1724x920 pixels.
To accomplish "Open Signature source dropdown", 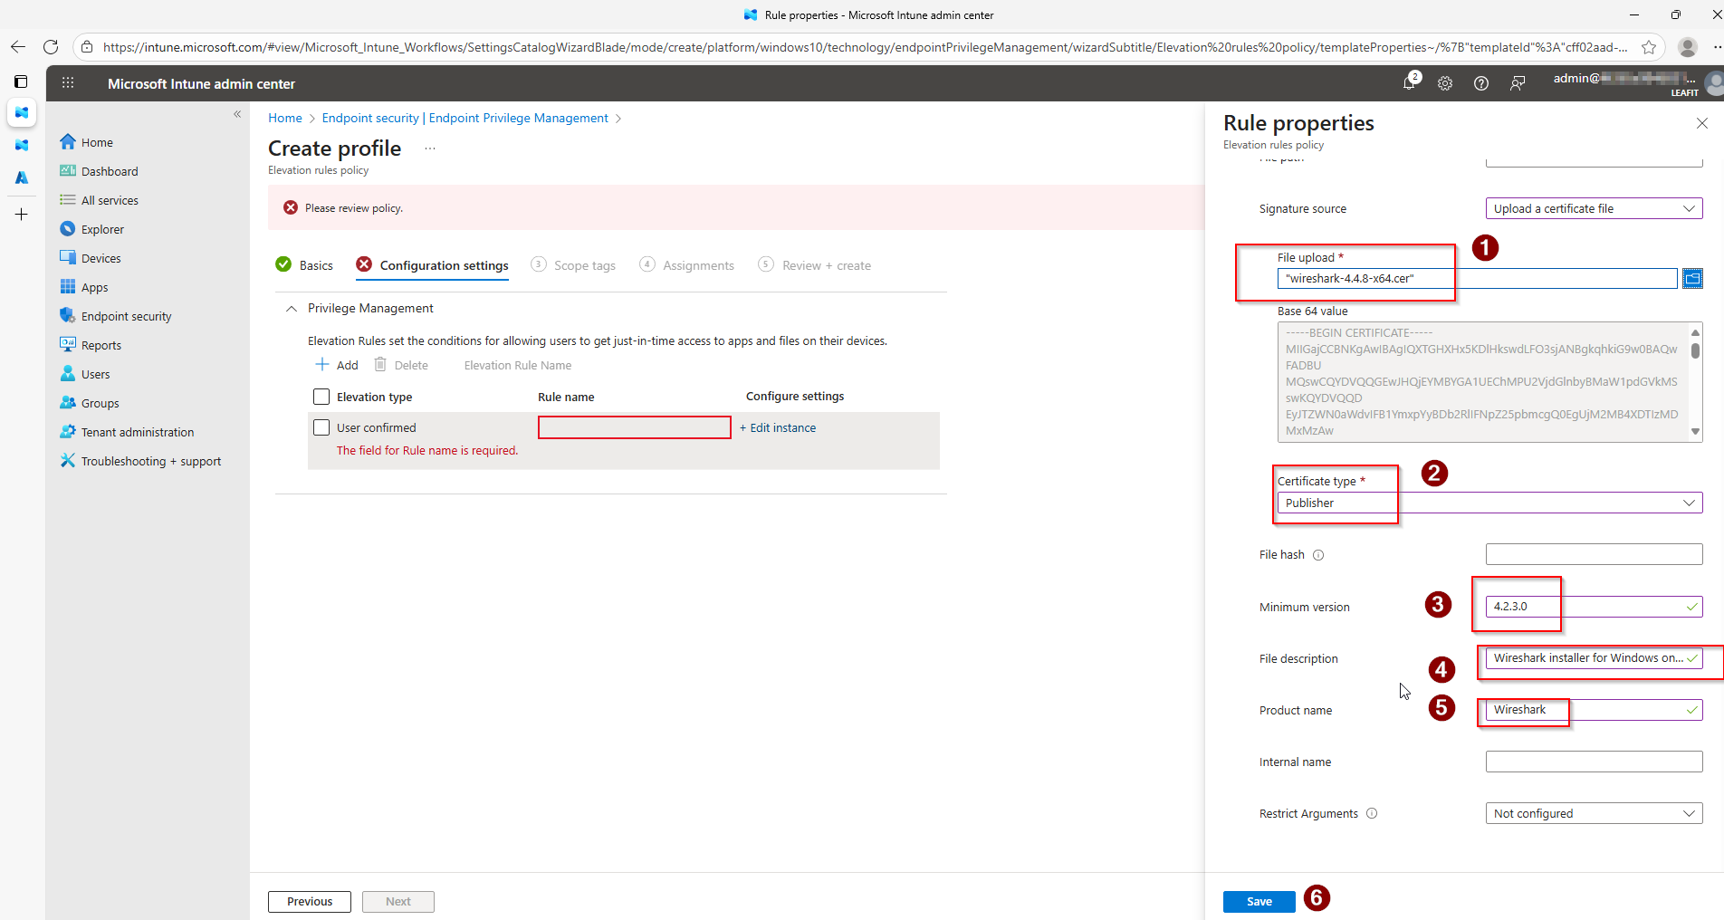I will point(1594,208).
